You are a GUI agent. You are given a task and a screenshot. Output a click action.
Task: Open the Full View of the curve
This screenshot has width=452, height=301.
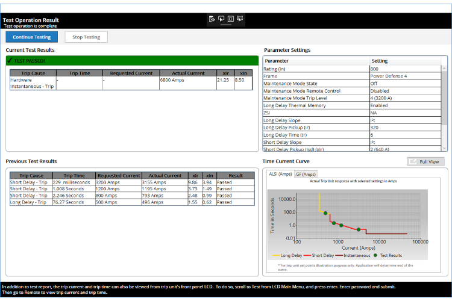[x=427, y=161]
